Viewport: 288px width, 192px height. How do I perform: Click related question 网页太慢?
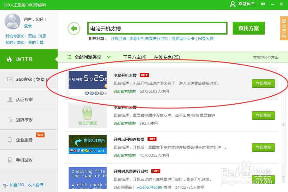(206, 39)
